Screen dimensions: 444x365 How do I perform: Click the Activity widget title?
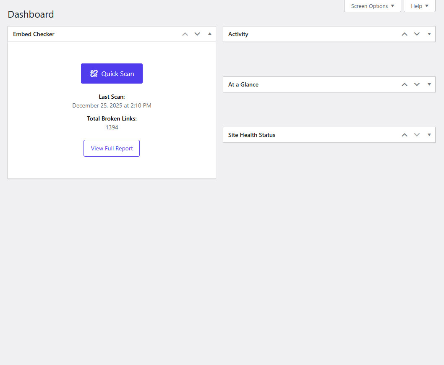(x=238, y=34)
